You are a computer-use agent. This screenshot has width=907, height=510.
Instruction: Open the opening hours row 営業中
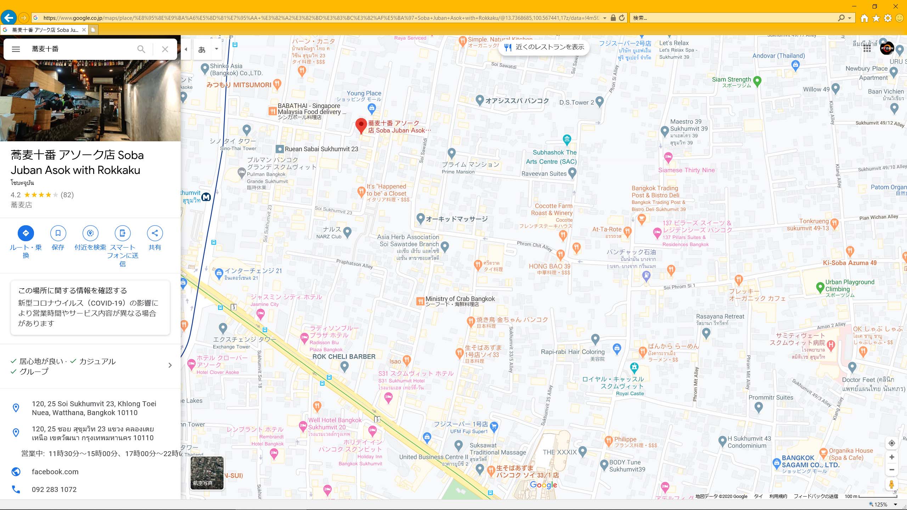click(101, 454)
